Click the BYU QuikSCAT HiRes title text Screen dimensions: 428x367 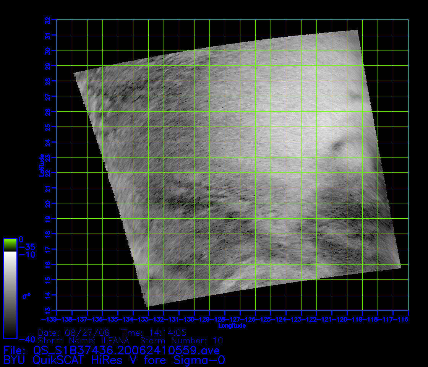point(114,360)
